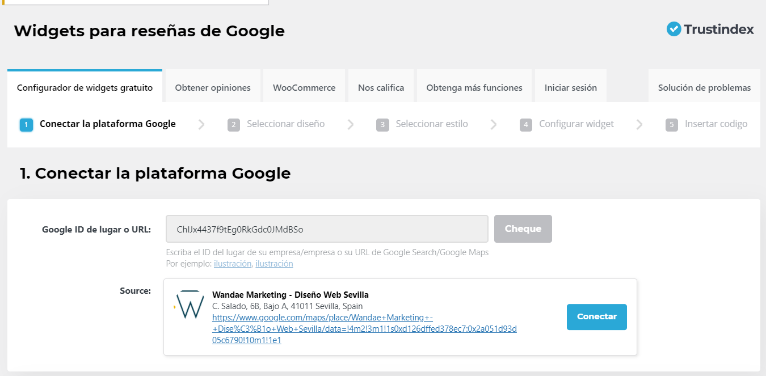Screen dimensions: 766x376
Task: Open the second ilustración example link
Action: [x=274, y=264]
